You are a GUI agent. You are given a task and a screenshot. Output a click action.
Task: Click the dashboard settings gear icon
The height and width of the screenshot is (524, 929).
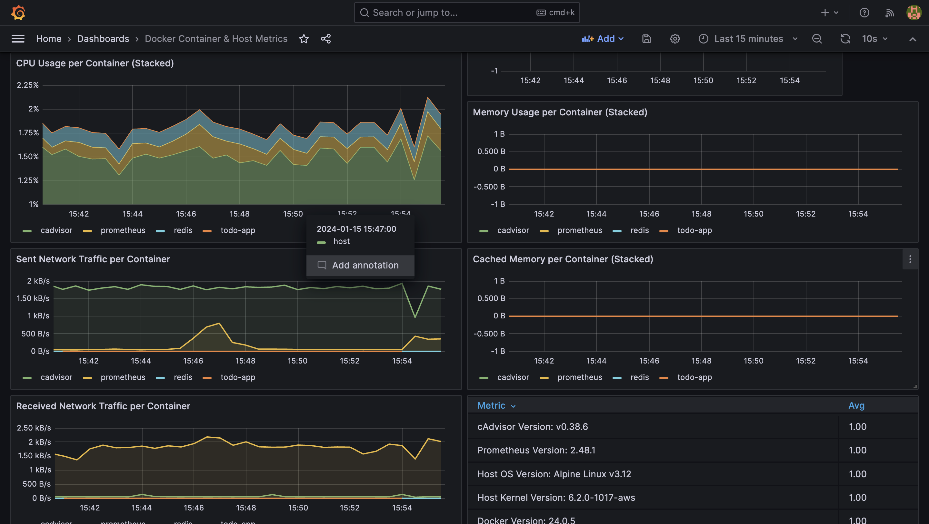point(675,38)
